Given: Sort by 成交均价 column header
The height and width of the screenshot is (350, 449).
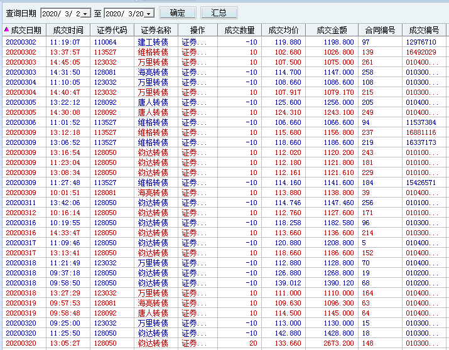Looking at the screenshot, I should (283, 30).
